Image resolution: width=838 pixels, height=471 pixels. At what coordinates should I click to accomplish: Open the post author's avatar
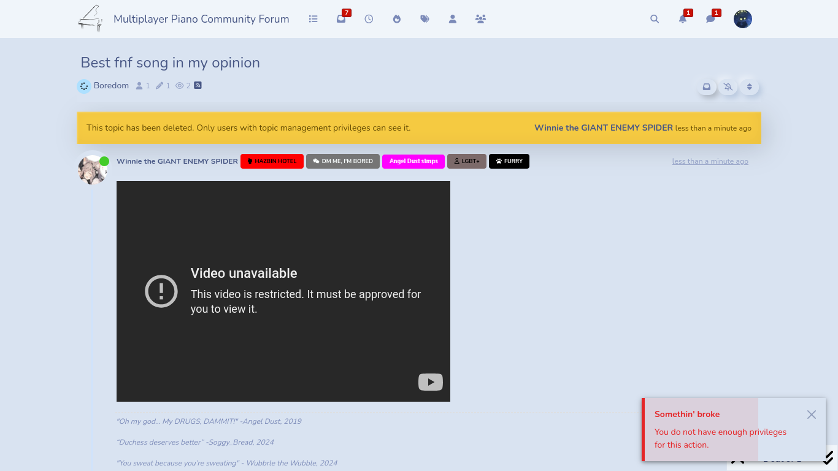point(93,169)
